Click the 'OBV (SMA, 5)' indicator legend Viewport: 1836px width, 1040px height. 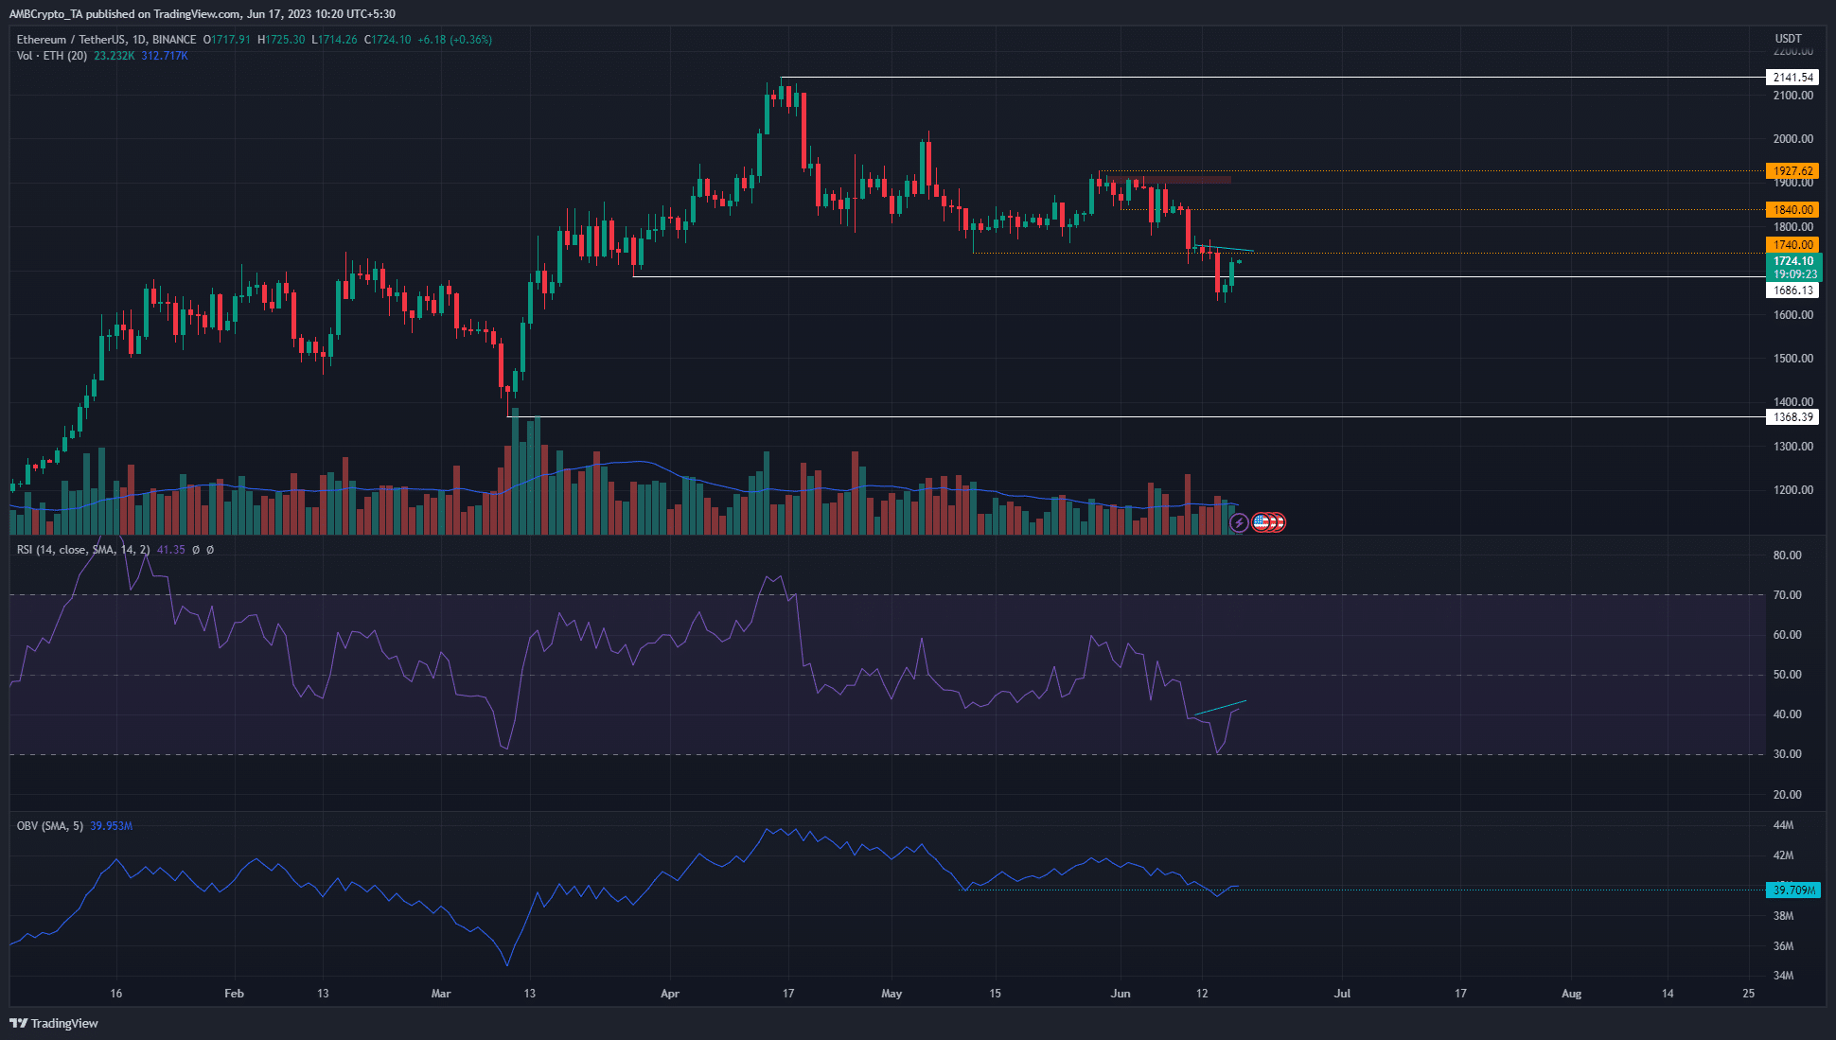[x=50, y=826]
